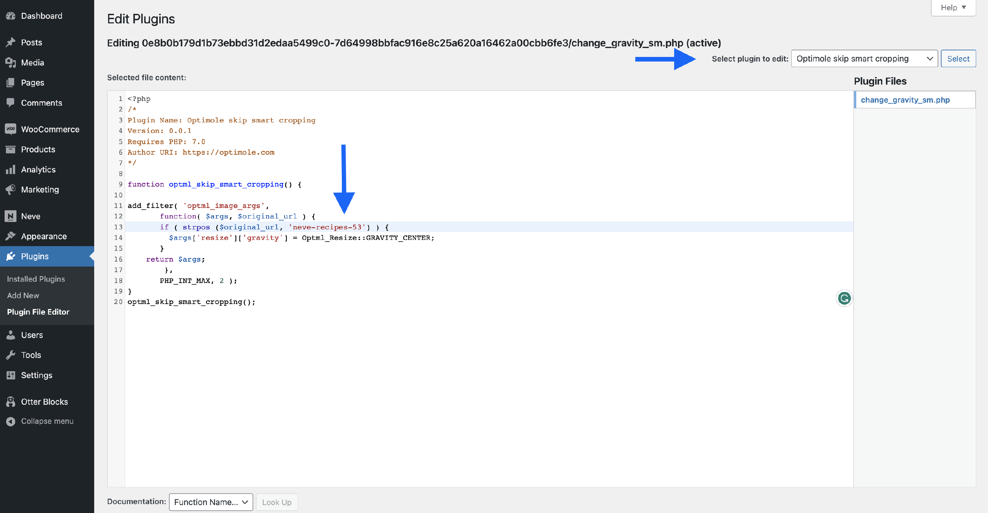The height and width of the screenshot is (513, 988).
Task: Click the Posts pushpin icon
Action: click(11, 42)
